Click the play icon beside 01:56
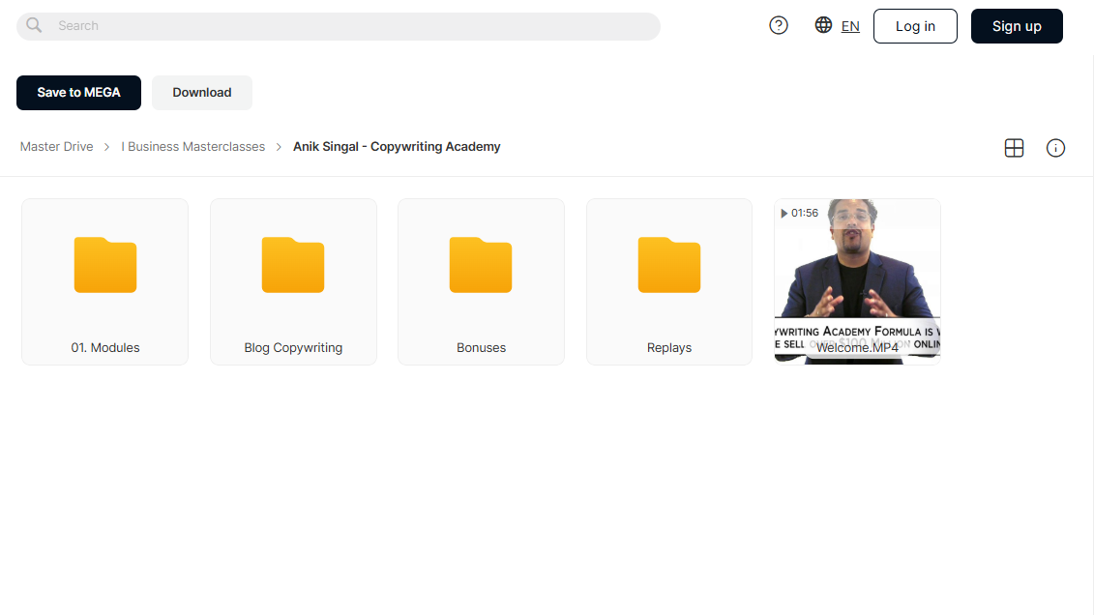The width and height of the screenshot is (1094, 615). click(x=784, y=214)
